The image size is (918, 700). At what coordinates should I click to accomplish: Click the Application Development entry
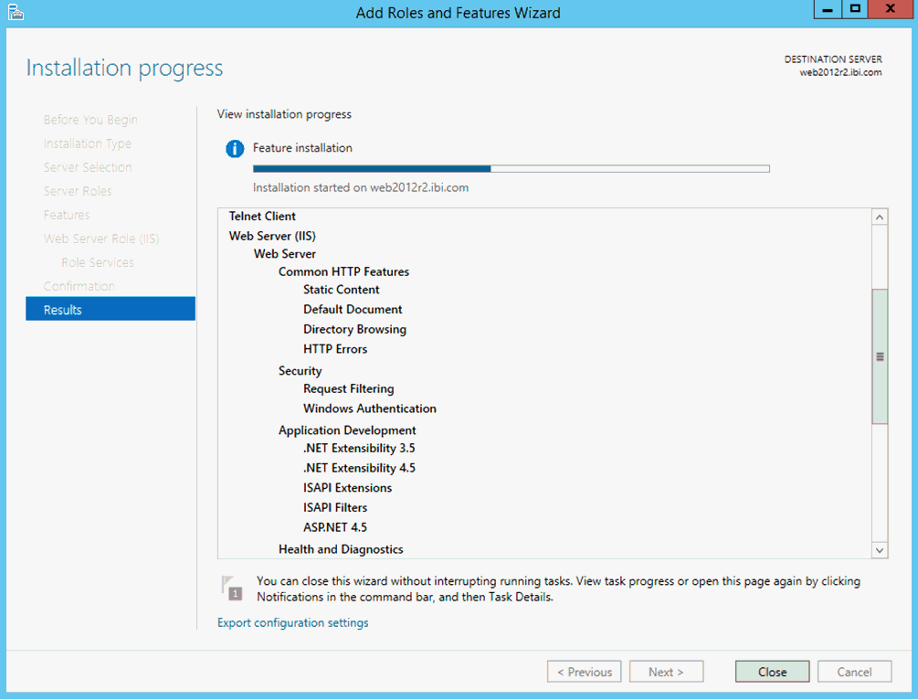tap(347, 430)
